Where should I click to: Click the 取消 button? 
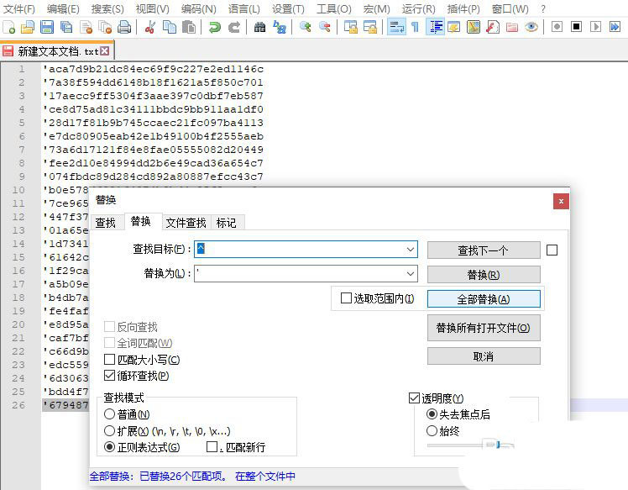pos(484,356)
